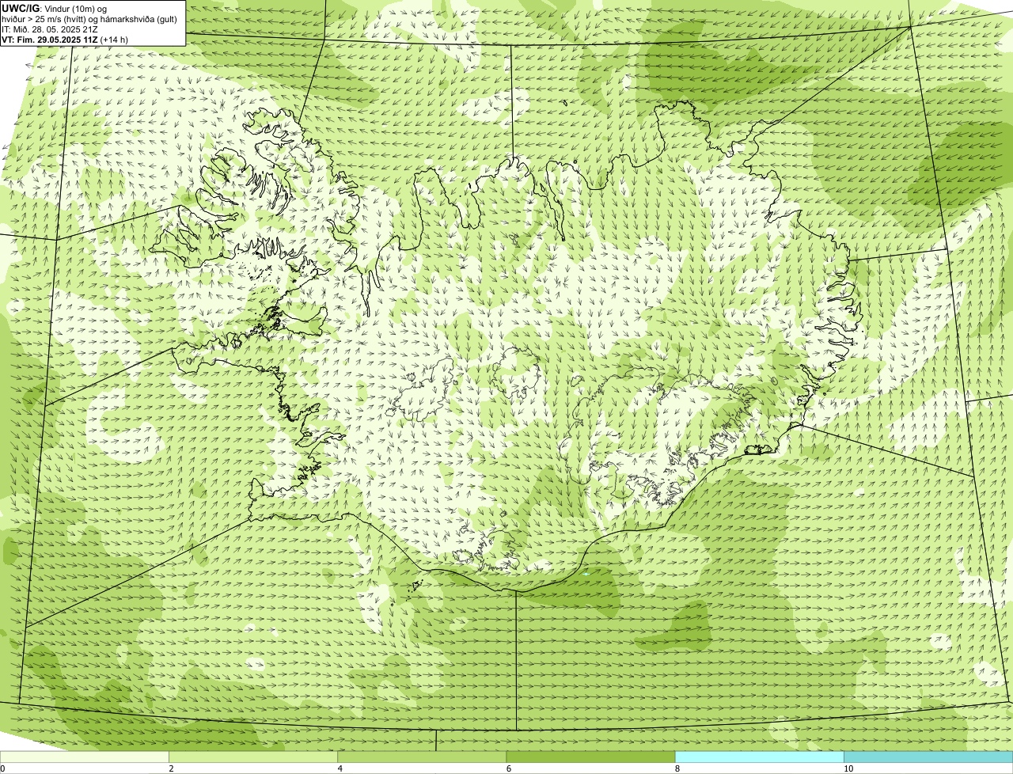The image size is (1013, 774).
Task: Click the 'VT: Fim. 29.05.2025 11Z (+14 h)' line
Action: pos(65,40)
